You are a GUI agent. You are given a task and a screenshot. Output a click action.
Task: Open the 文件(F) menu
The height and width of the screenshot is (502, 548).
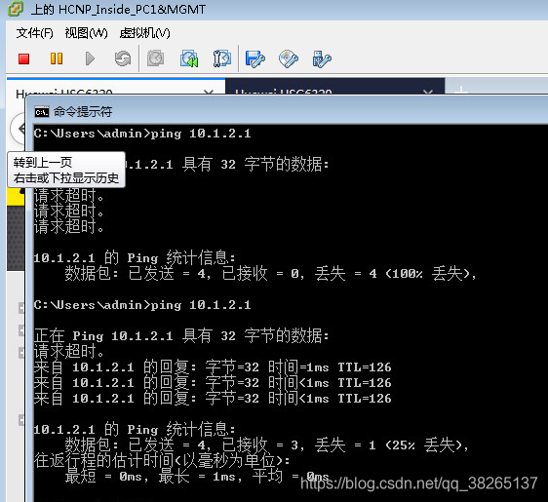tap(34, 33)
